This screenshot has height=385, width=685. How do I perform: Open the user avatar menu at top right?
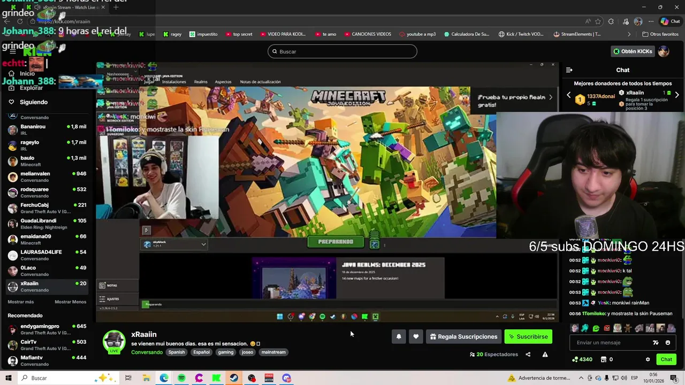click(664, 51)
